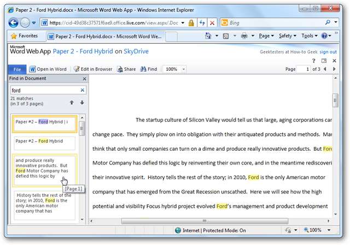Click the Find binoculars button

pyautogui.click(x=148, y=69)
